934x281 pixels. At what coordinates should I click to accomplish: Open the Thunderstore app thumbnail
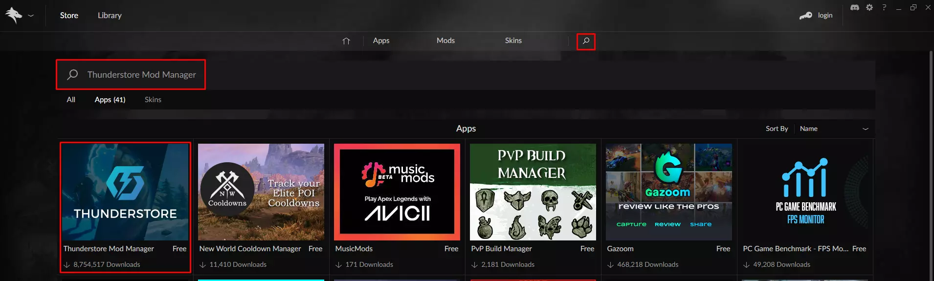125,192
